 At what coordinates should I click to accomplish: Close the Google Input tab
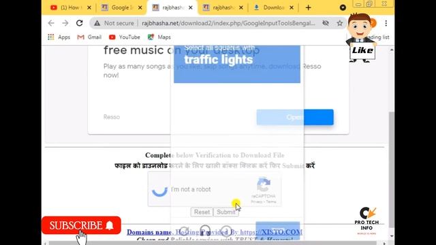coord(140,7)
